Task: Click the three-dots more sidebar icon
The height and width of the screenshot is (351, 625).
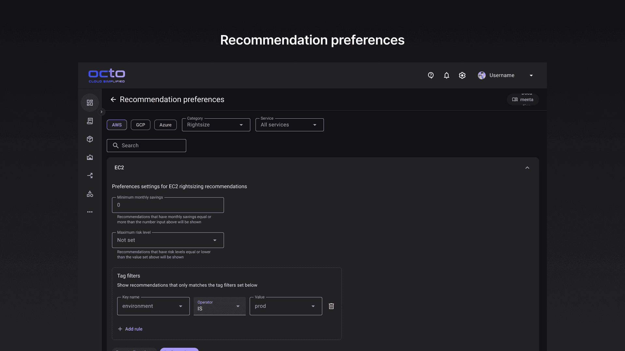Action: pos(90,212)
